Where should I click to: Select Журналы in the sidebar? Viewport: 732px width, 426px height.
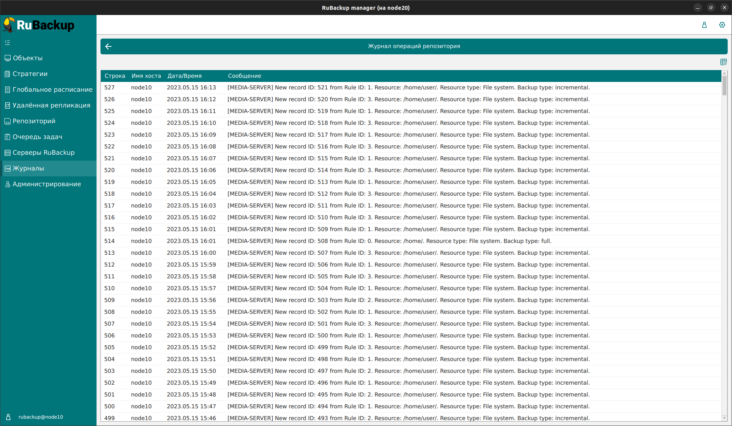[28, 168]
